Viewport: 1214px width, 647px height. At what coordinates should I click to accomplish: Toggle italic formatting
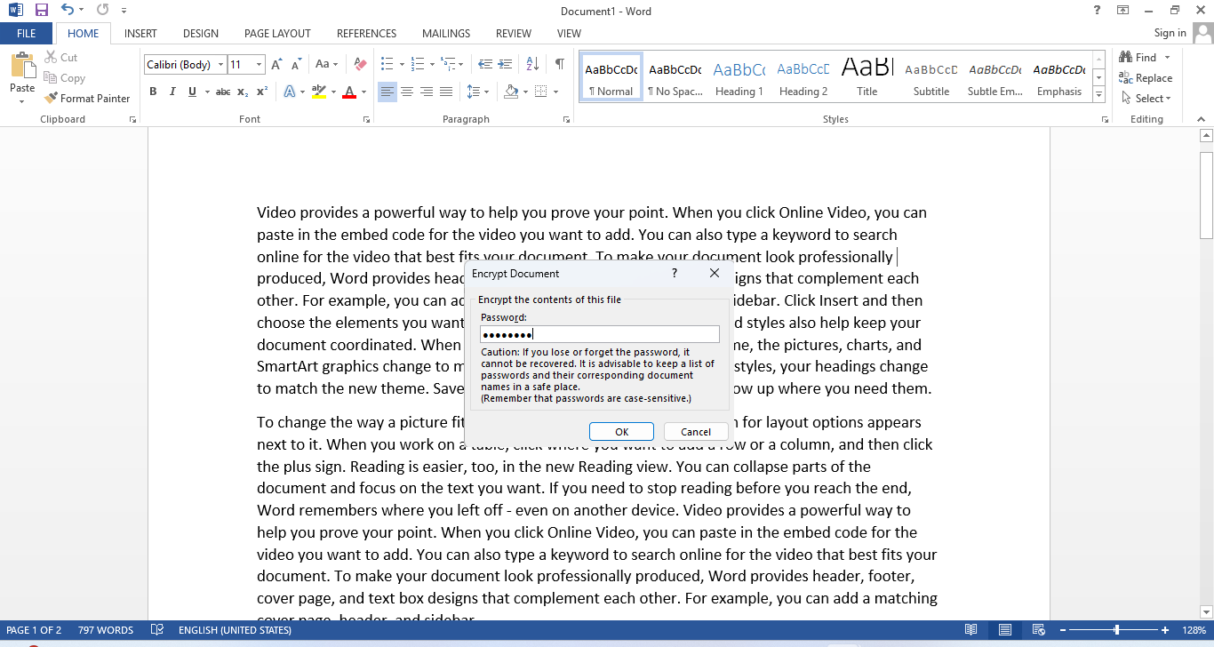[x=172, y=92]
